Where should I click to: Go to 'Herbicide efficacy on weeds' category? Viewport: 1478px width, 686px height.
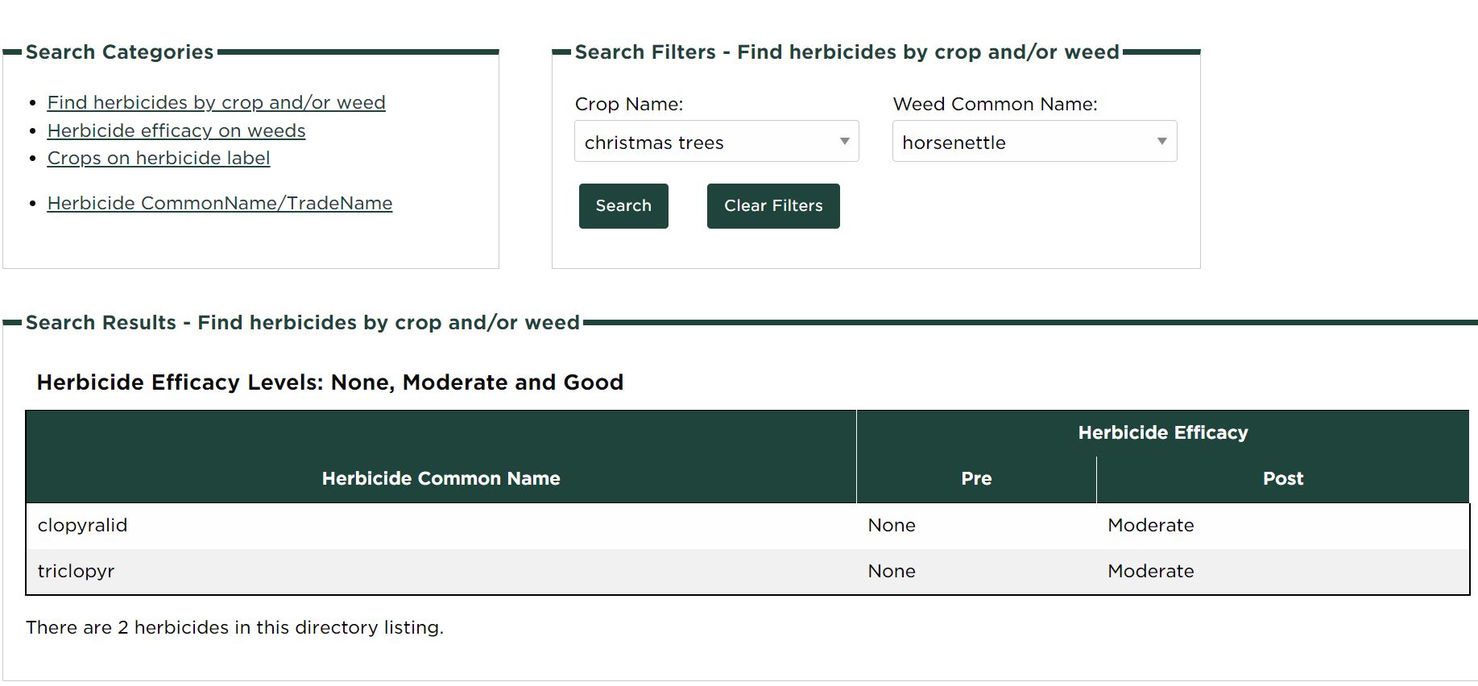(x=176, y=131)
